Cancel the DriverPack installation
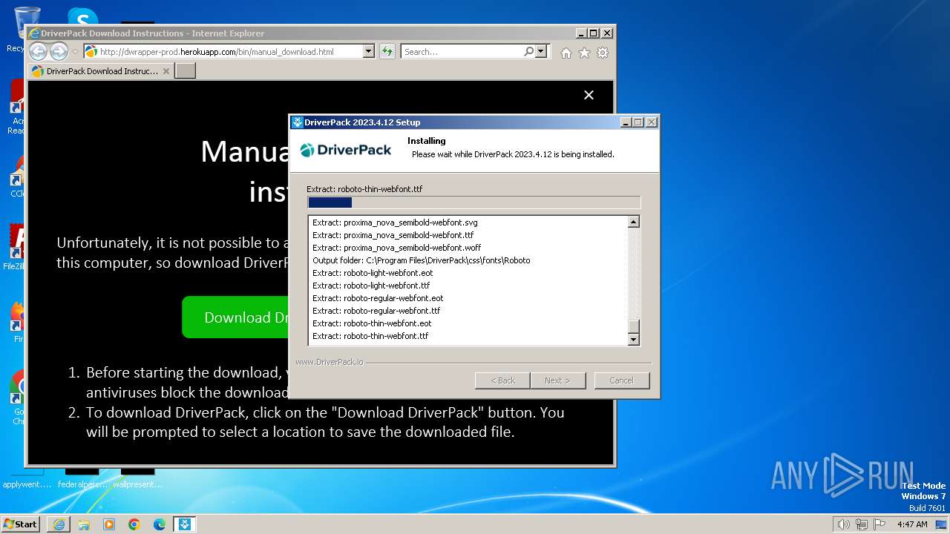 click(622, 380)
